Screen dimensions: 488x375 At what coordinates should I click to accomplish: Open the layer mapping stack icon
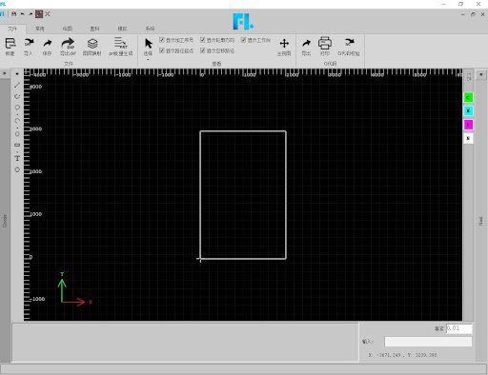coord(92,44)
